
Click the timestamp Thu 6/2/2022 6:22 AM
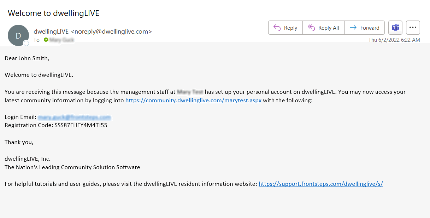pyautogui.click(x=394, y=40)
